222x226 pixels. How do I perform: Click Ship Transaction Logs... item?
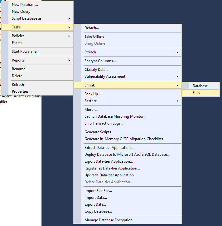click(x=104, y=123)
